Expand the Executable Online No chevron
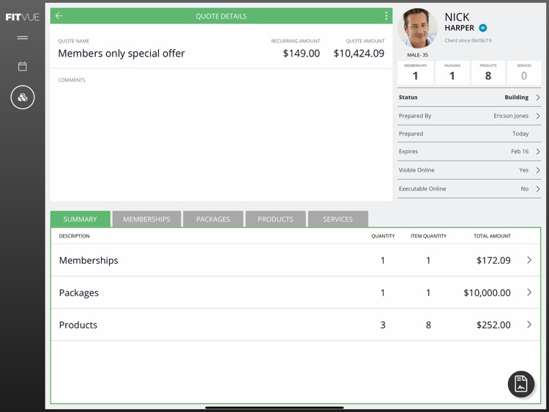 [x=538, y=188]
